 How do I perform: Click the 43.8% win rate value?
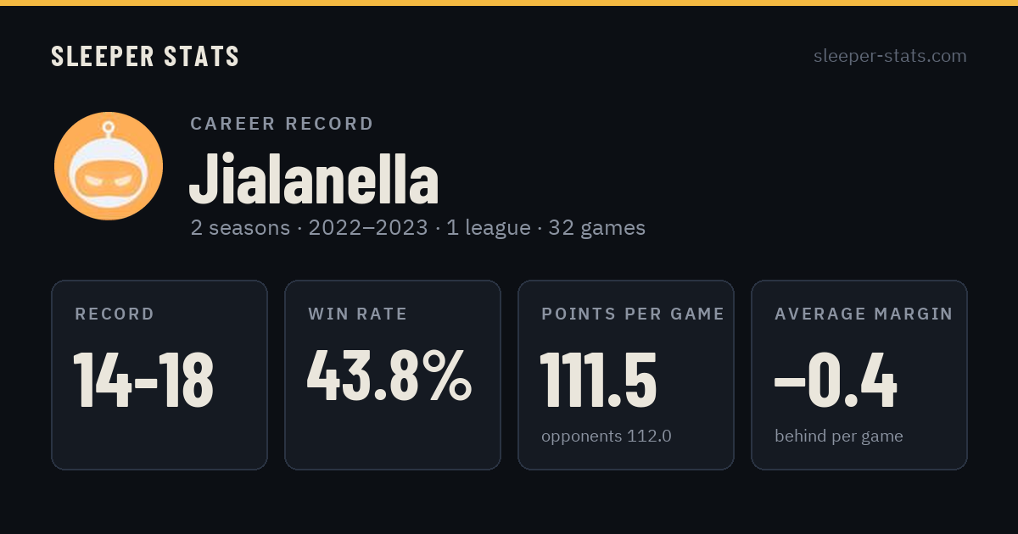point(389,375)
